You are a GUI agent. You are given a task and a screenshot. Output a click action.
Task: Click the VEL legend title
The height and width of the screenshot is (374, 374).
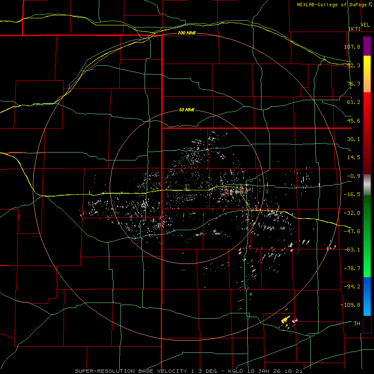click(365, 25)
